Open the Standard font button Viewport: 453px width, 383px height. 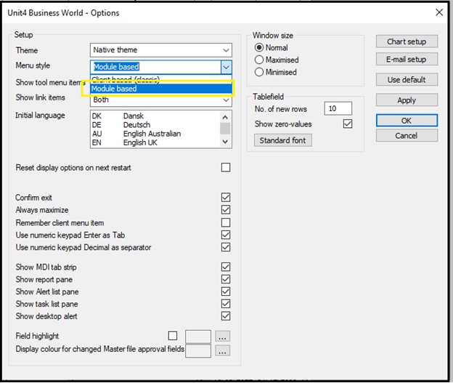pyautogui.click(x=282, y=140)
